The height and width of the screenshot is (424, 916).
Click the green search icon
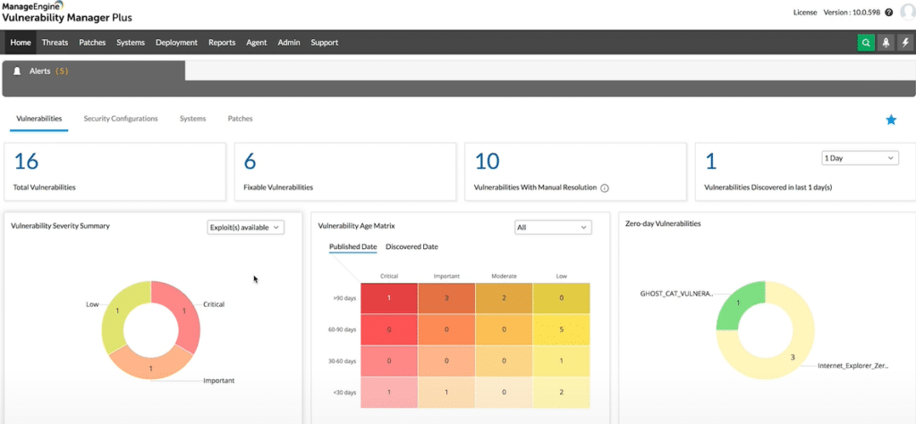pos(866,43)
